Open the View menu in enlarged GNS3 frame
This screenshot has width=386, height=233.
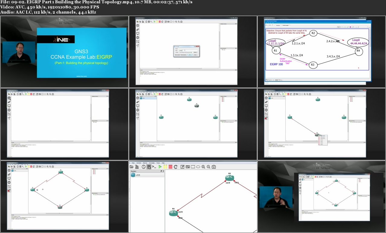click(x=133, y=163)
